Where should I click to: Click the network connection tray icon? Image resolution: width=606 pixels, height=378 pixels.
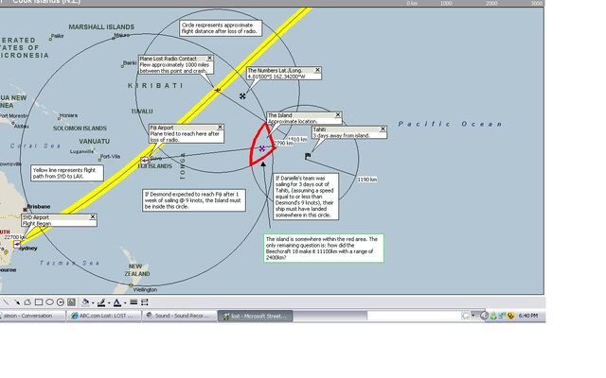pyautogui.click(x=502, y=316)
